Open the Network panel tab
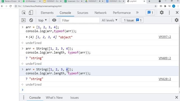 (100, 13)
